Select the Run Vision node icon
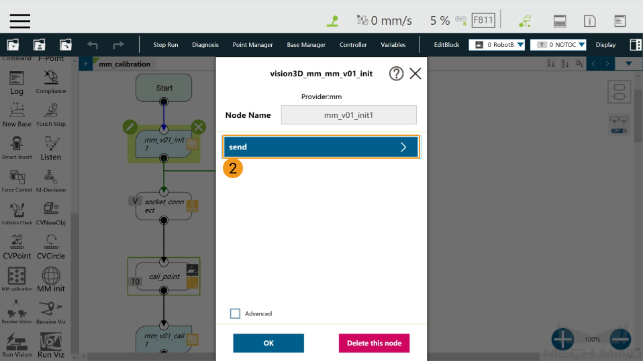The height and width of the screenshot is (361, 643). [17, 345]
